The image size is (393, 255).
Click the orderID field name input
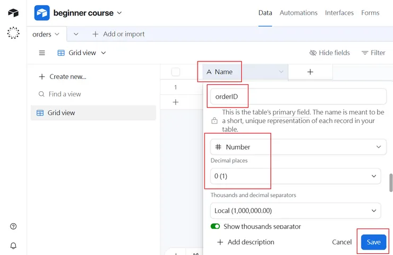coord(295,96)
